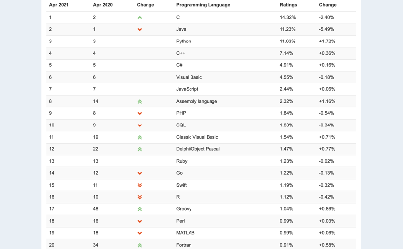Click the double up arrow for Classic Visual Basic
The image size is (403, 249).
pyautogui.click(x=140, y=138)
